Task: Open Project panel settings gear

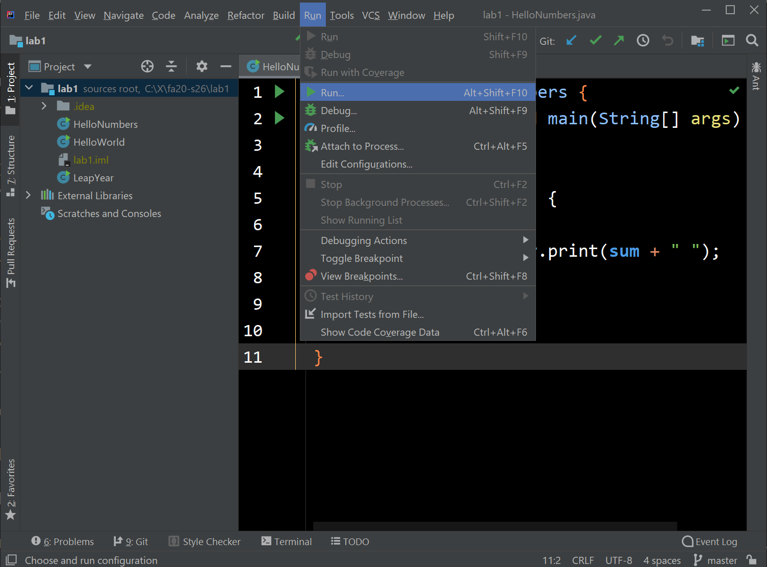Action: pyautogui.click(x=202, y=66)
